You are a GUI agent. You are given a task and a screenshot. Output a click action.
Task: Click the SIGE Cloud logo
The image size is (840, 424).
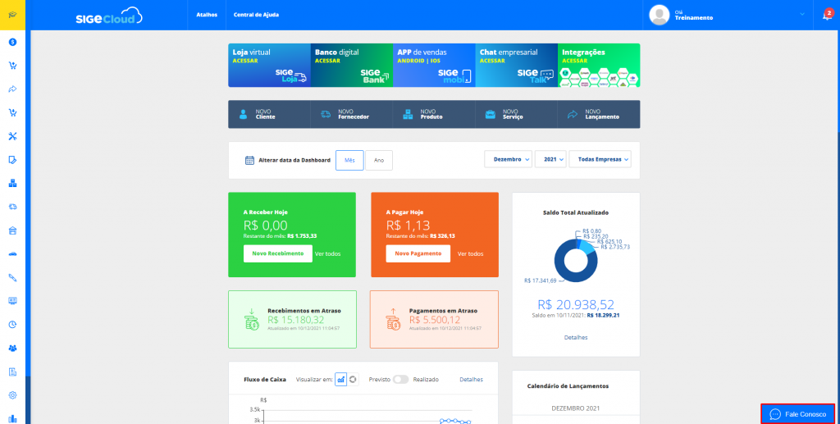pos(109,16)
